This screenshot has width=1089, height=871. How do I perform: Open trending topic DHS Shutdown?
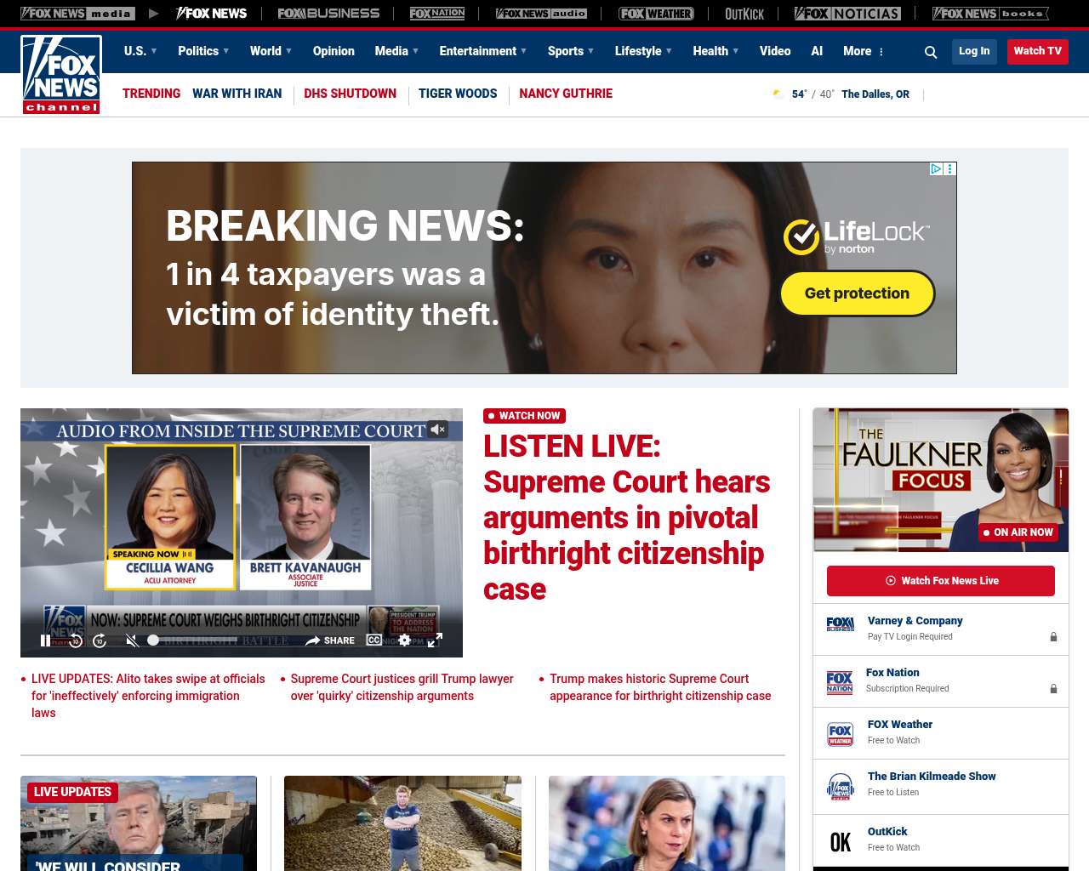point(350,94)
